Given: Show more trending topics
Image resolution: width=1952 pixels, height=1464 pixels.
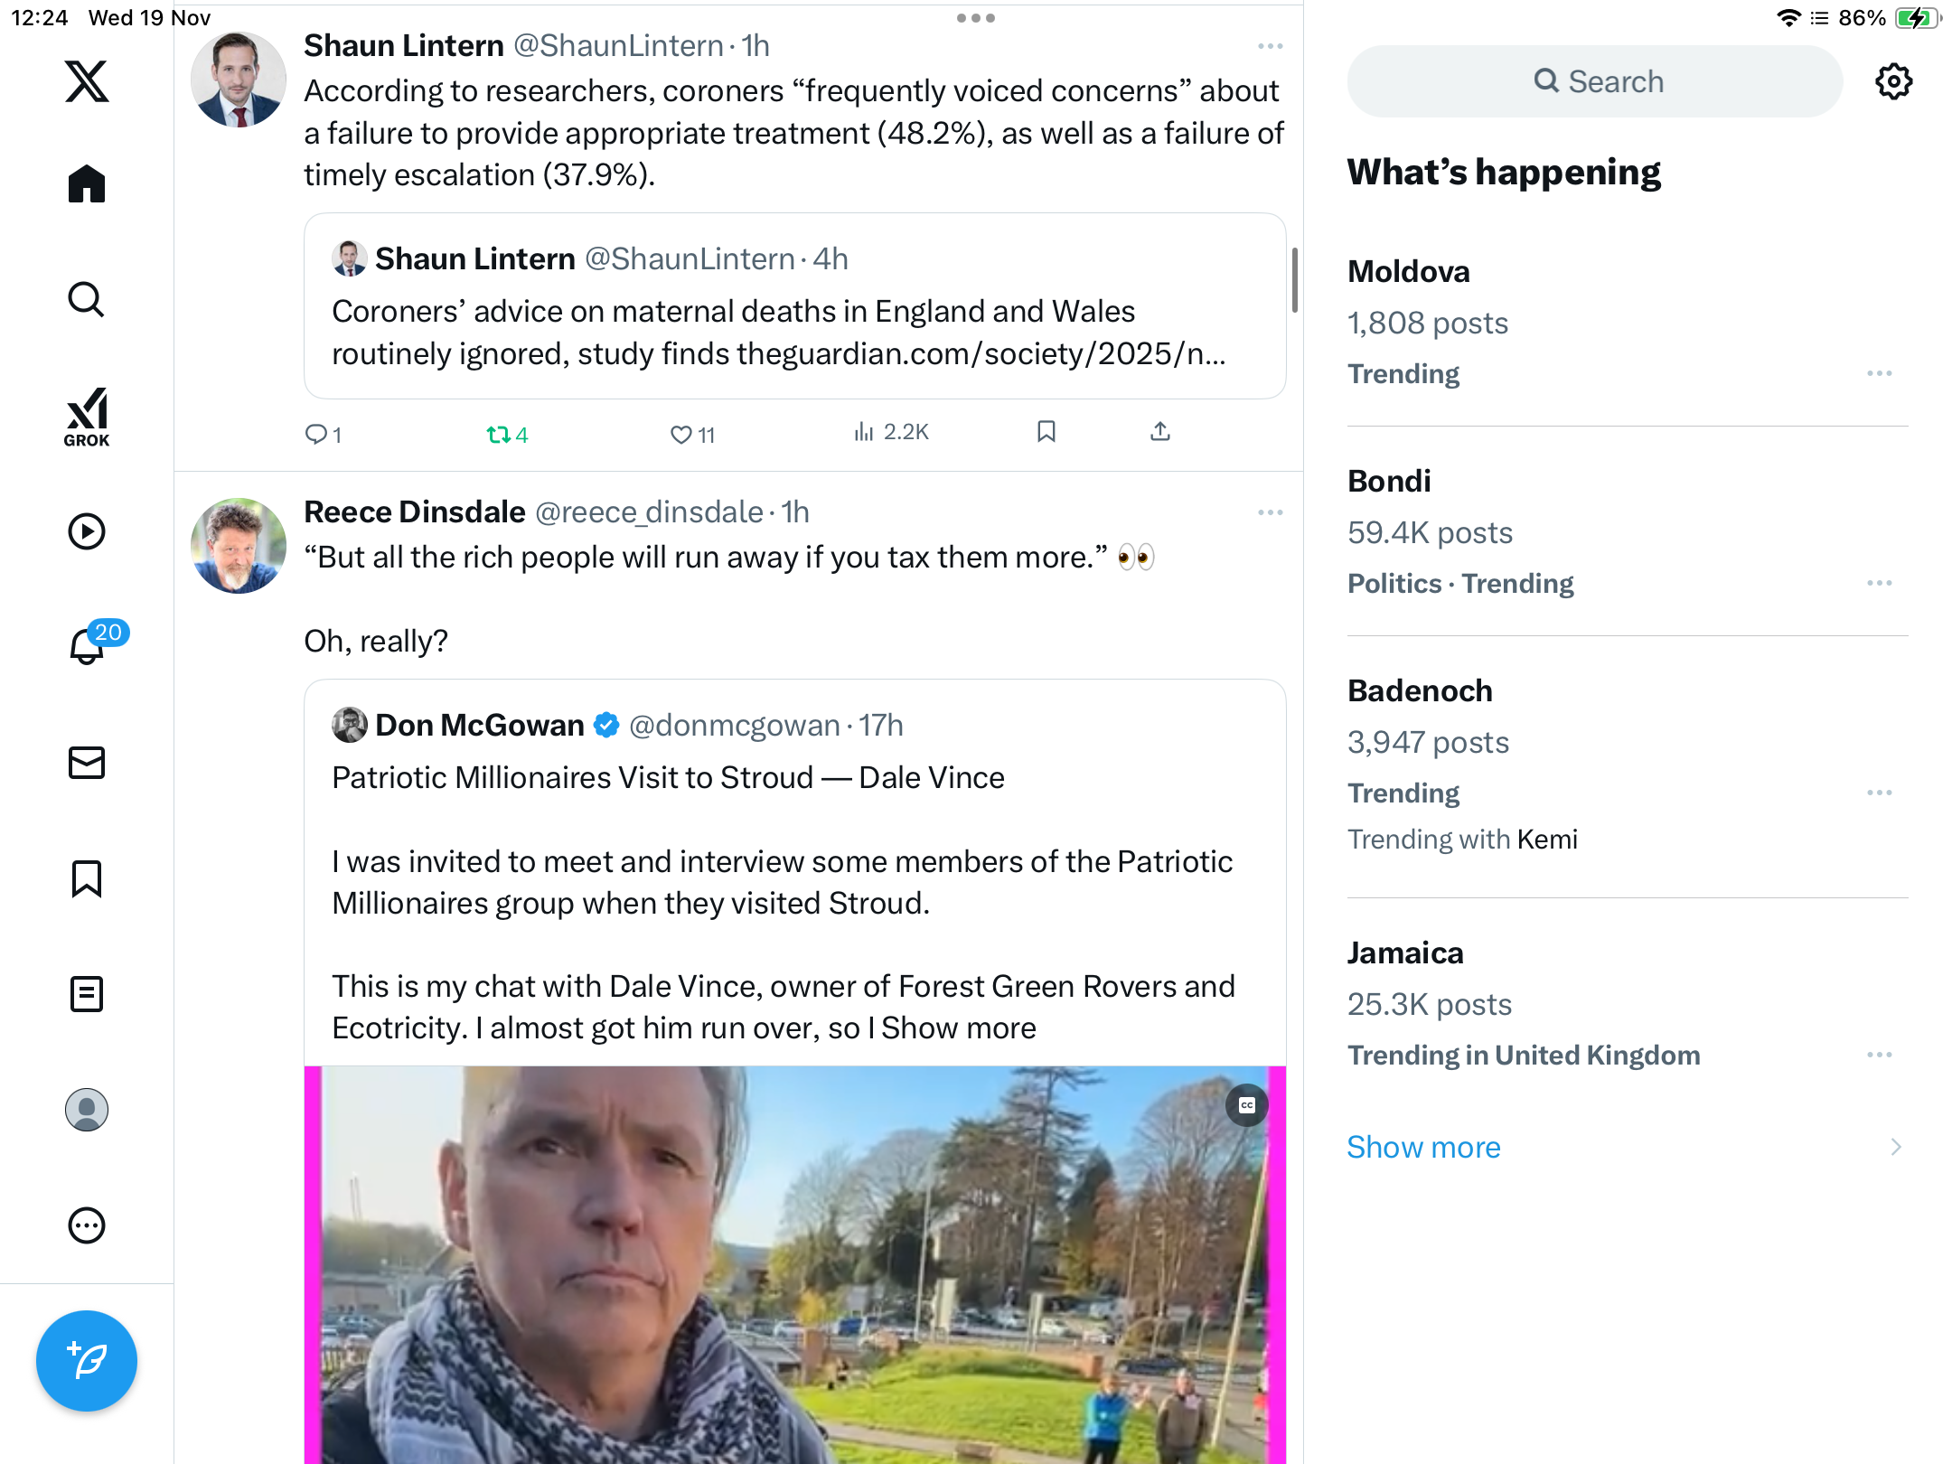Looking at the screenshot, I should point(1423,1147).
